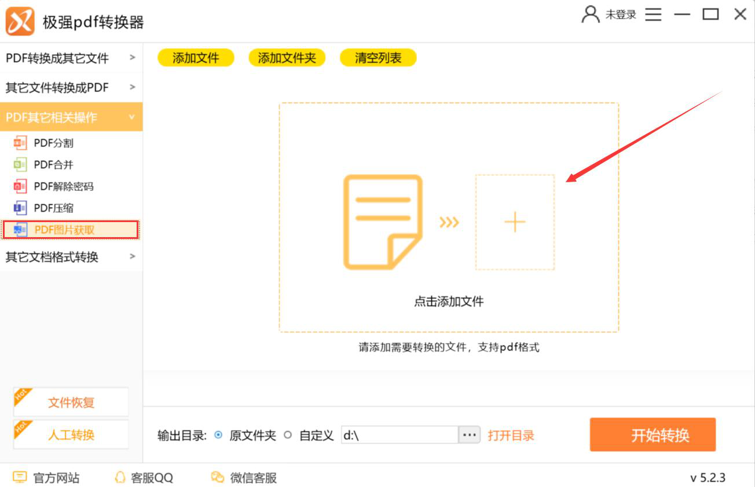Expand the 其它文件转换成PDF section arrow

pos(133,87)
